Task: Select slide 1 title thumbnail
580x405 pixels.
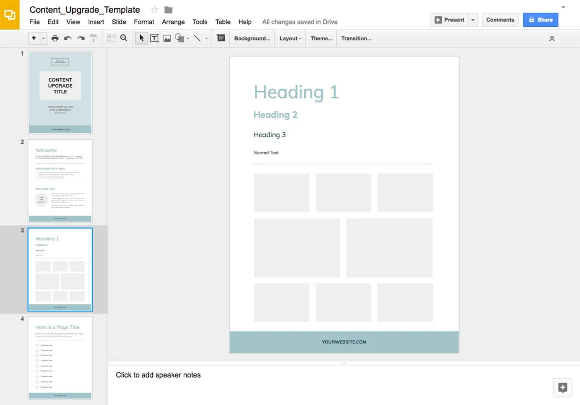Action: point(60,93)
